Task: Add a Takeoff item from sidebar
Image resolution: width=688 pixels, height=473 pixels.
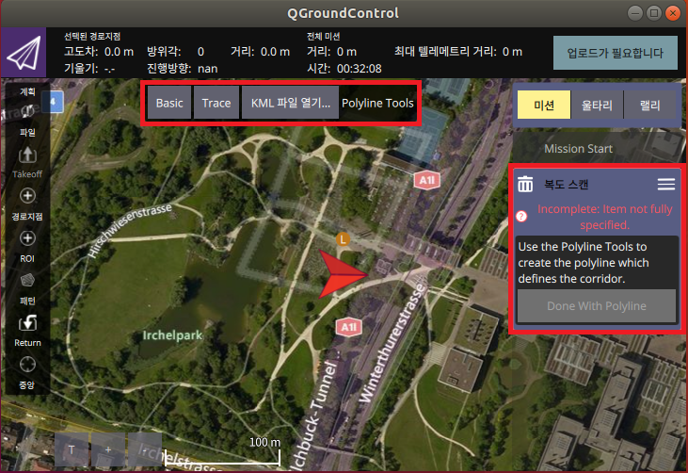Action: click(x=27, y=162)
